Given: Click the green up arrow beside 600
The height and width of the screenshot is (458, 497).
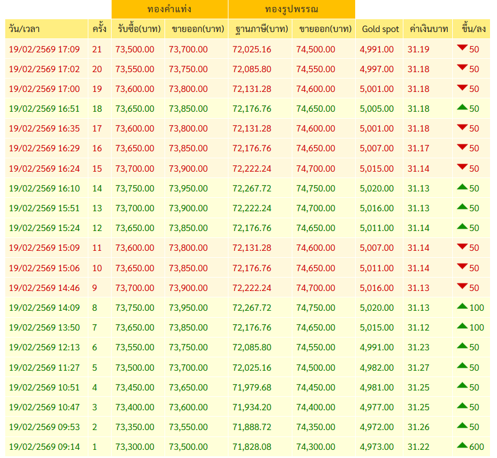Looking at the screenshot, I should [462, 445].
